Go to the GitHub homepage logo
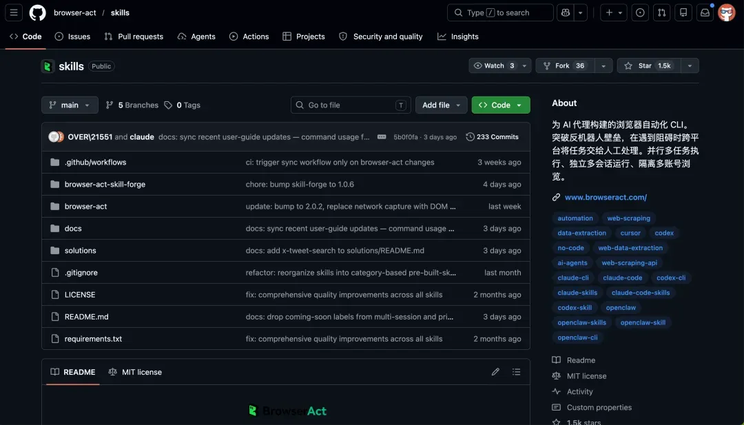Screen dimensions: 744x425 [x=37, y=13]
